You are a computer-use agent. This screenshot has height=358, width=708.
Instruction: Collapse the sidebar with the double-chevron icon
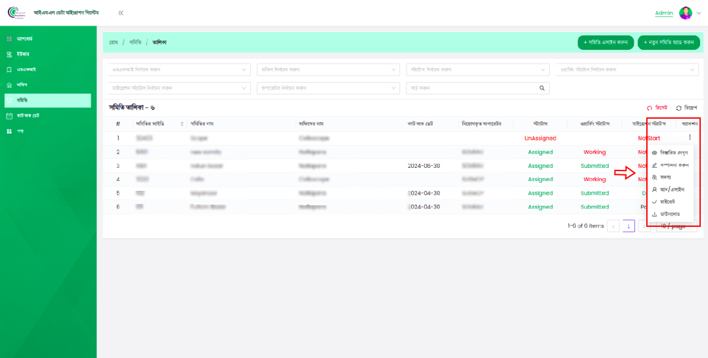pyautogui.click(x=121, y=13)
